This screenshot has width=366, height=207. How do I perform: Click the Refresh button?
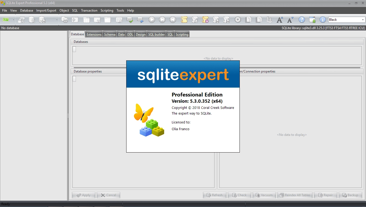(x=214, y=195)
